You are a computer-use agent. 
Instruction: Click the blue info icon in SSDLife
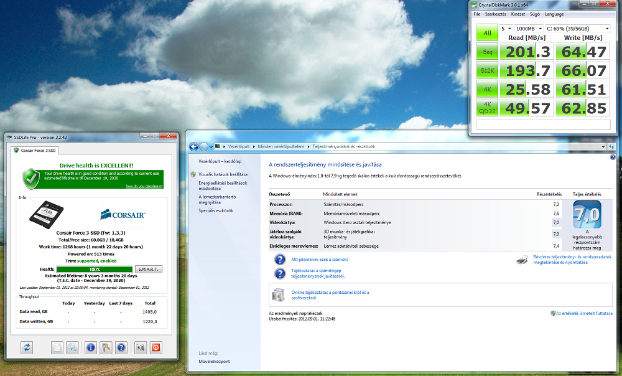click(x=91, y=348)
